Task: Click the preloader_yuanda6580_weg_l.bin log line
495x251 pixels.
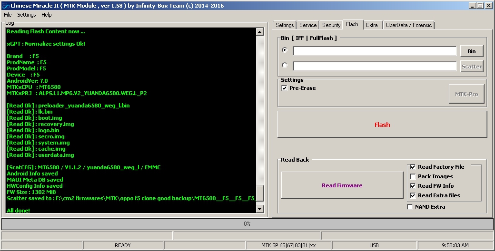Action: click(68, 106)
